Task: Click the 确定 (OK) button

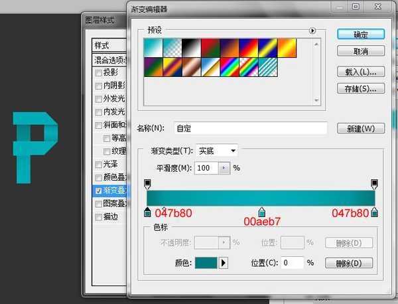Action: point(361,35)
